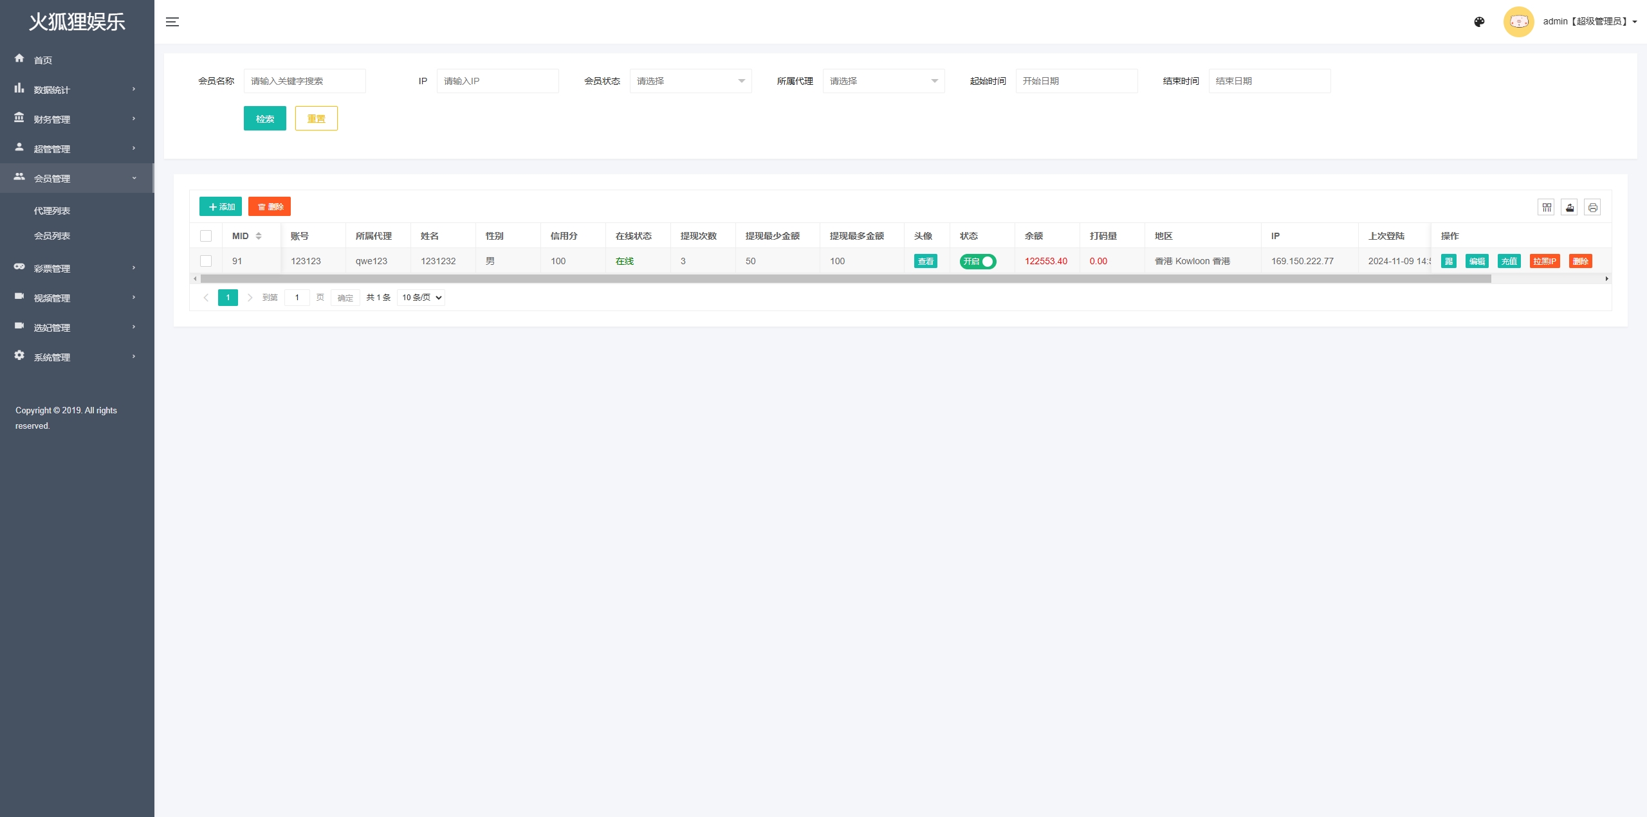
Task: Open the theme color palette icon
Action: pyautogui.click(x=1479, y=22)
